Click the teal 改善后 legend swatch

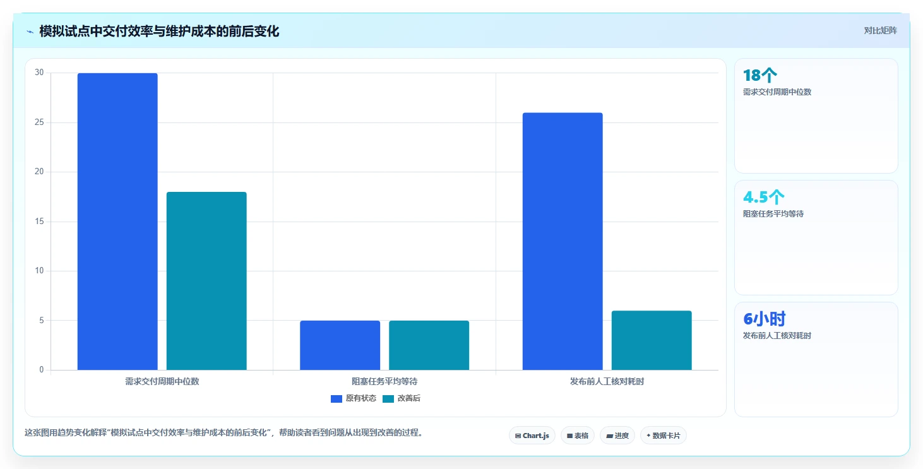pos(388,398)
